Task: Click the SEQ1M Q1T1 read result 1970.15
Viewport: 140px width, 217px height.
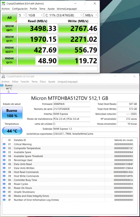Action: (x=38, y=39)
